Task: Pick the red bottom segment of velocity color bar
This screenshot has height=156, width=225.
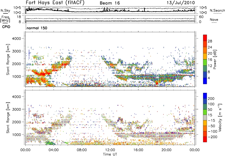Action: point(205,139)
